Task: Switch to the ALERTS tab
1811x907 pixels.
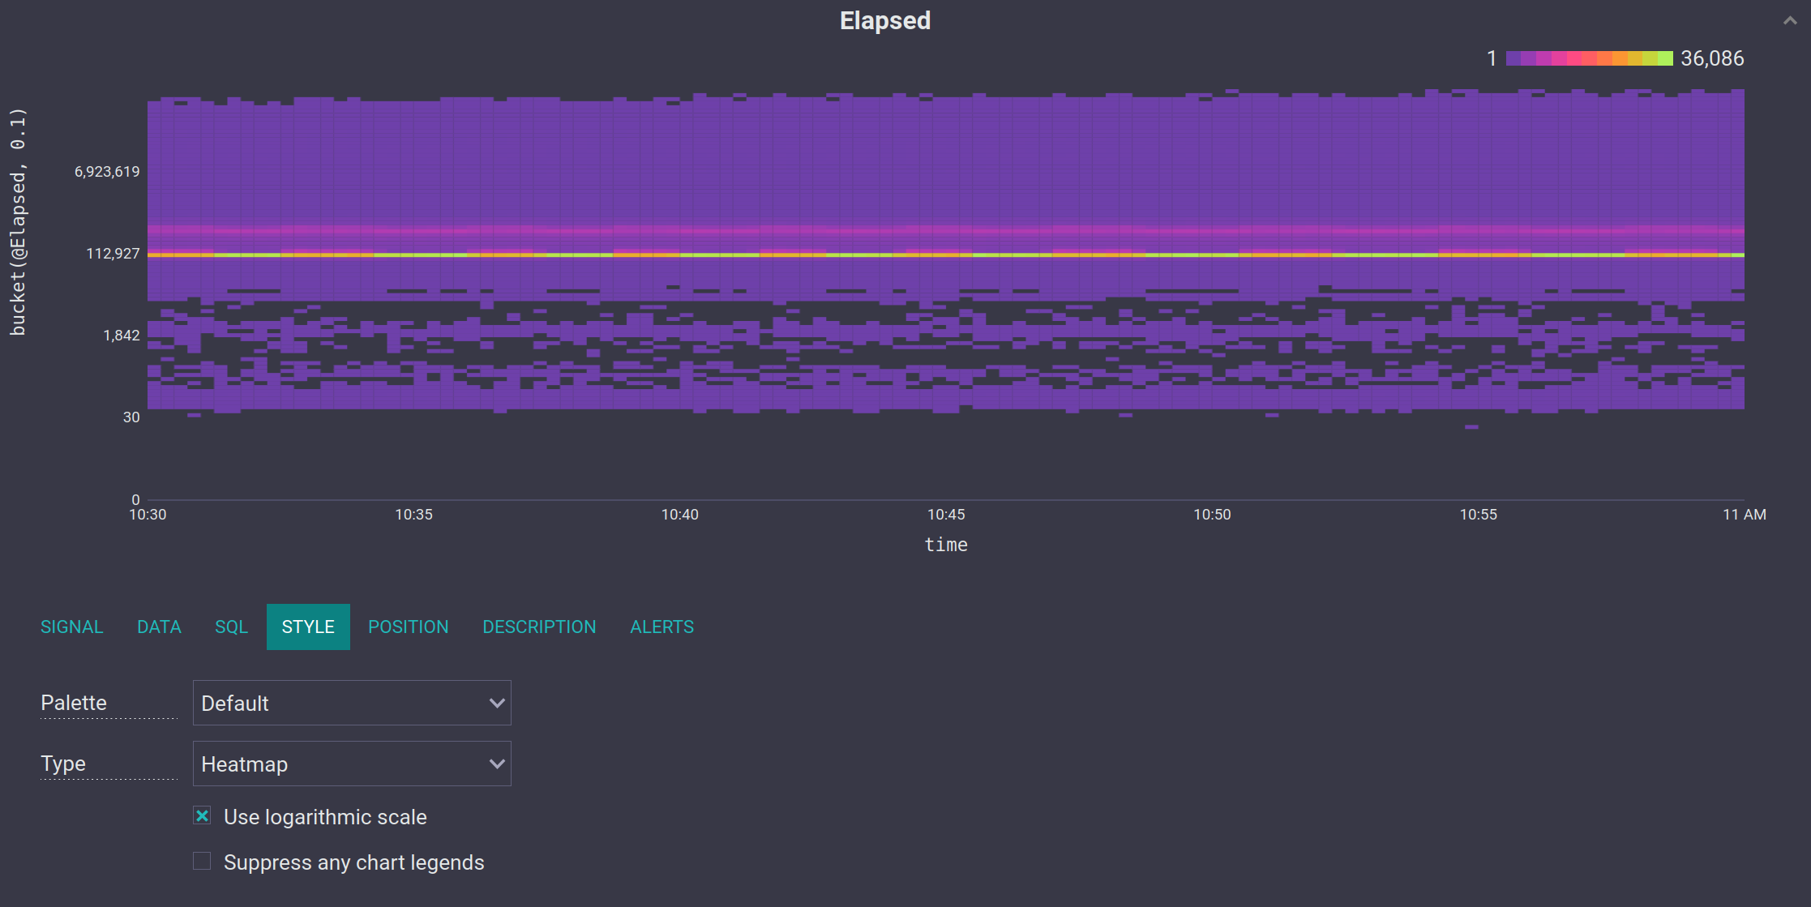Action: tap(661, 627)
